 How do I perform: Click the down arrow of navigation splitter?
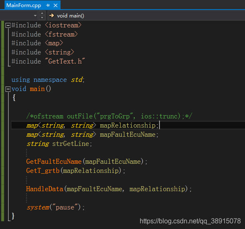pos(42,18)
